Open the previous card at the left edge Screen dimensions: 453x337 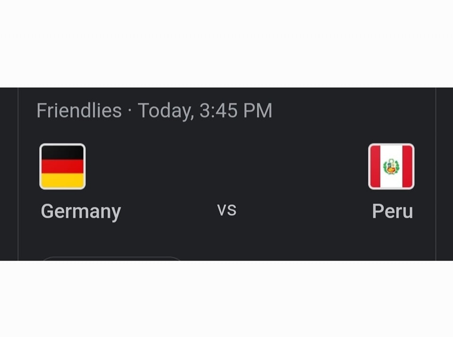8,174
